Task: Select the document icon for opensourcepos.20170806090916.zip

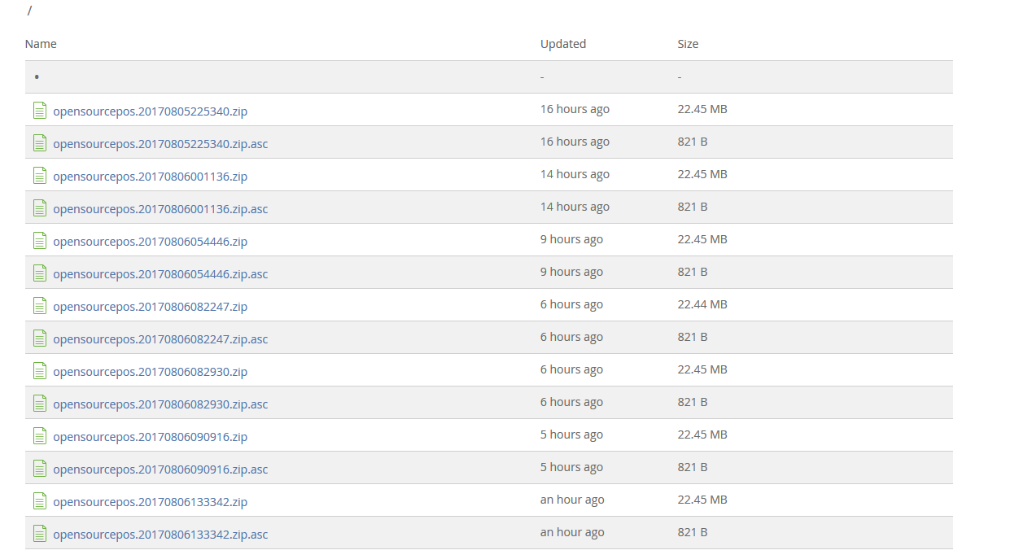Action: tap(40, 435)
